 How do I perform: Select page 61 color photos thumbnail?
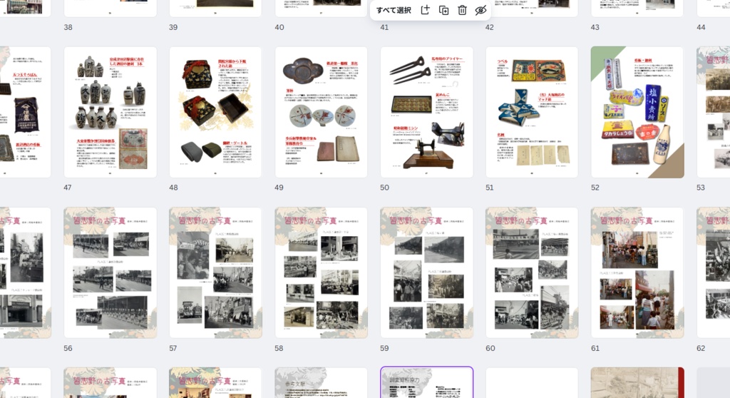click(637, 272)
